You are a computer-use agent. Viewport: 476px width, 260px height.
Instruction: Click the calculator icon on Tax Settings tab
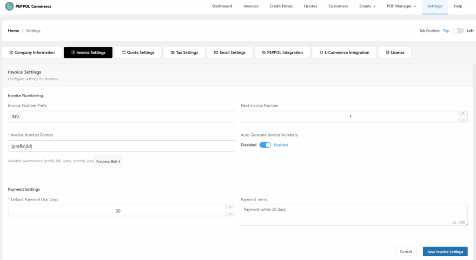[x=172, y=52]
